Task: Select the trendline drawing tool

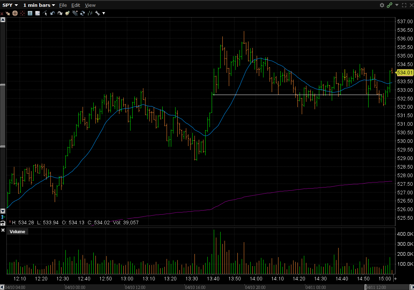Action: 45,13
